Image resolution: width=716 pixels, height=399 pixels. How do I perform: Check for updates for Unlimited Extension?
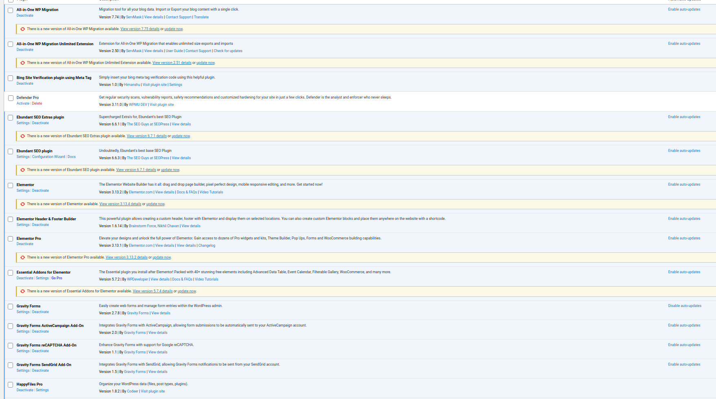pyautogui.click(x=228, y=51)
